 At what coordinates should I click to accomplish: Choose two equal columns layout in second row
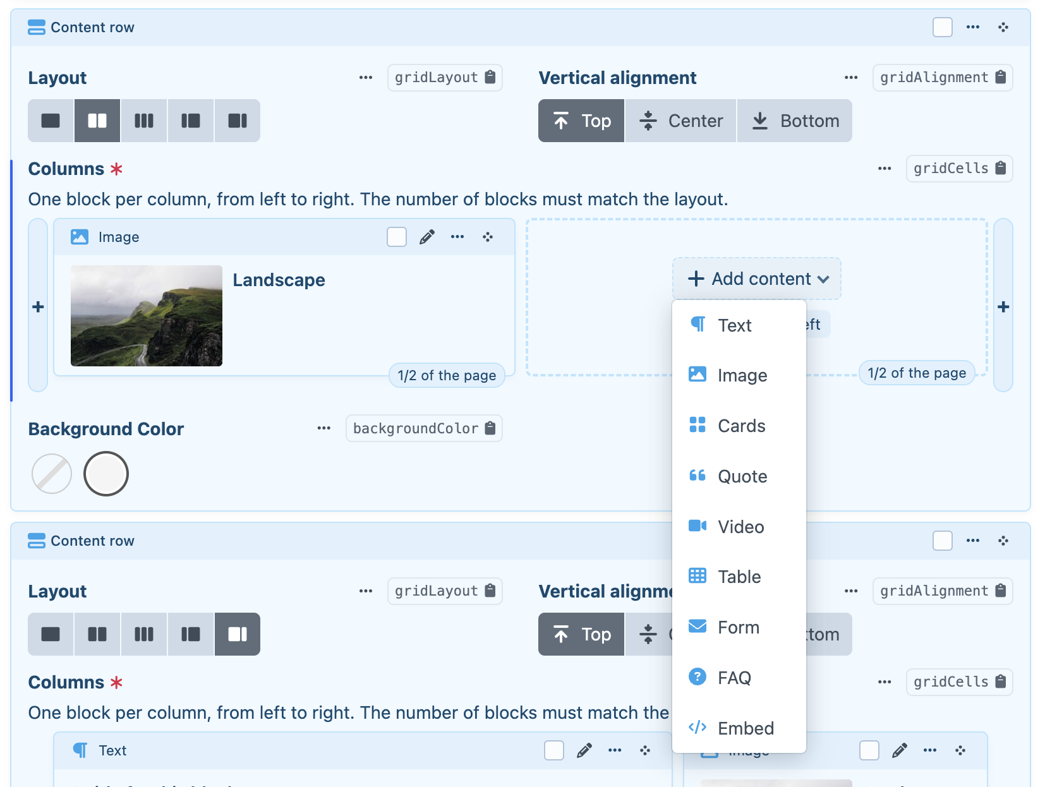(x=97, y=634)
